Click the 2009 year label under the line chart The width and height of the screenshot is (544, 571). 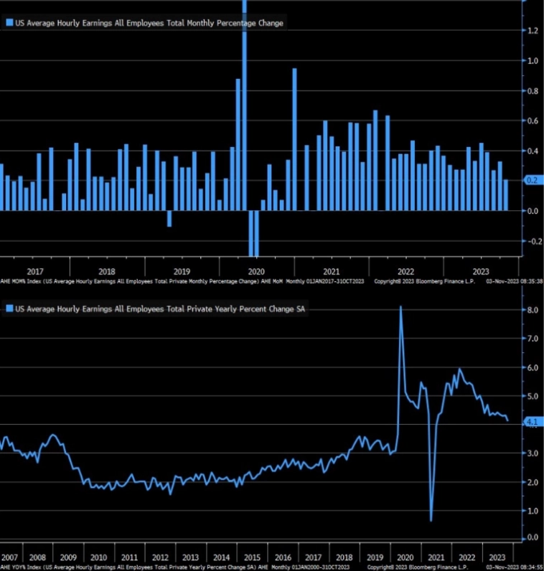point(70,557)
